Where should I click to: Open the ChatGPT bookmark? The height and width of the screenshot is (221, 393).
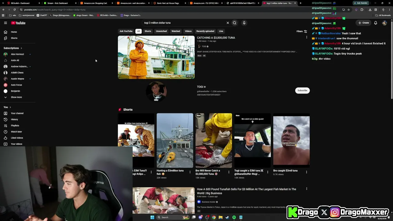[x=42, y=15]
